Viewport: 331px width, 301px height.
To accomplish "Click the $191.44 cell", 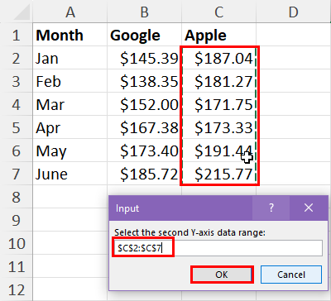I will 218,151.
